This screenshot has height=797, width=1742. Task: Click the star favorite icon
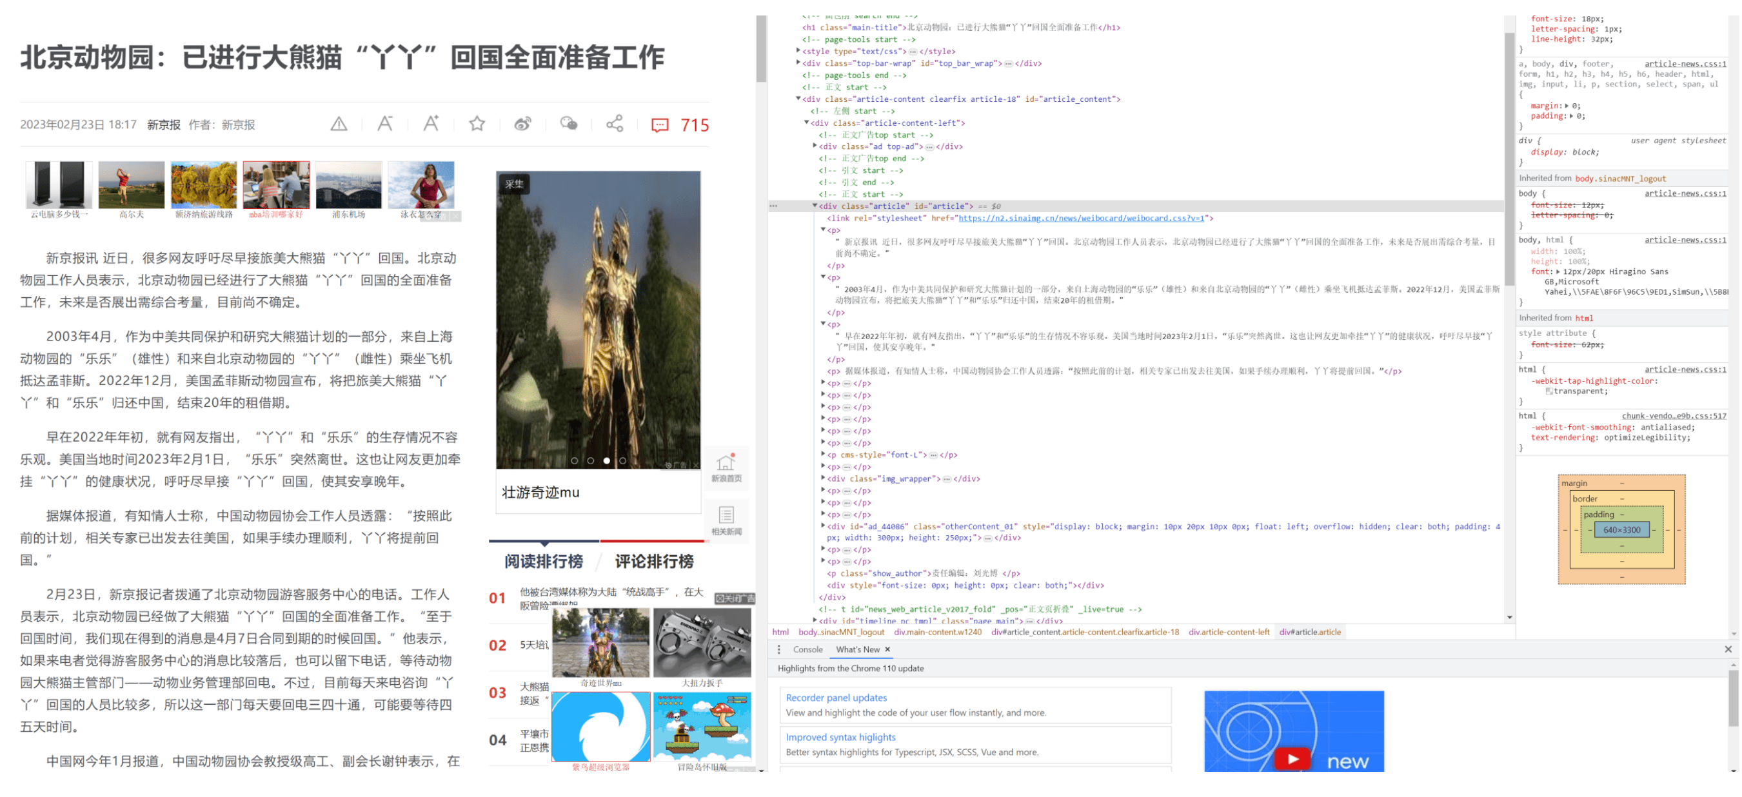point(477,124)
